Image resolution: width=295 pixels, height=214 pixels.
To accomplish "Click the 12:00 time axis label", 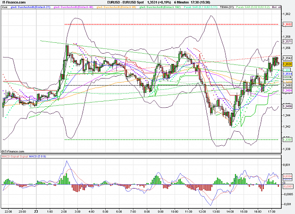I will [202, 212].
